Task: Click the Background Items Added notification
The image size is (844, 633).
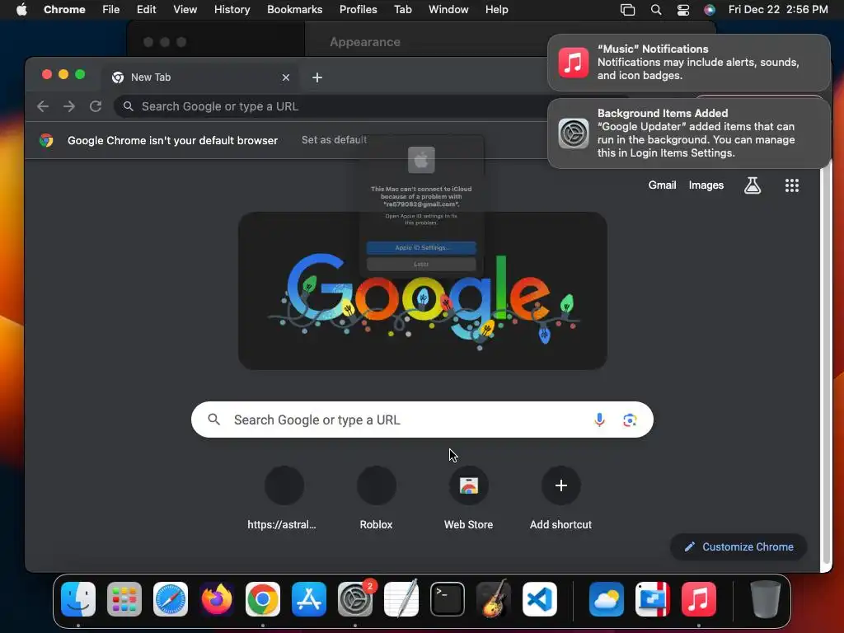Action: click(689, 134)
